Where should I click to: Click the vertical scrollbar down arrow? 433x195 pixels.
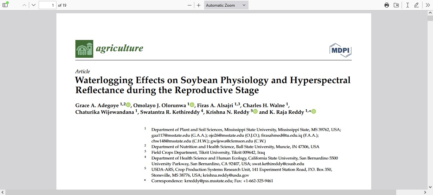(x=430, y=187)
